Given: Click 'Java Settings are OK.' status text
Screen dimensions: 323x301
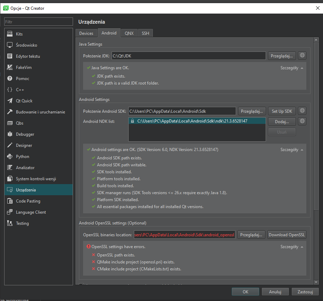Looking at the screenshot, I should tap(110, 68).
